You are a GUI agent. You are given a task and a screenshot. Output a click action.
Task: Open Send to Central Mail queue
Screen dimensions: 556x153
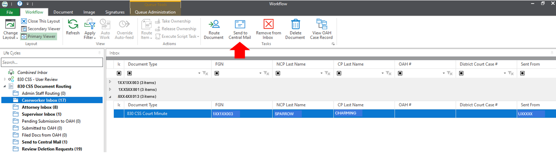click(45, 142)
